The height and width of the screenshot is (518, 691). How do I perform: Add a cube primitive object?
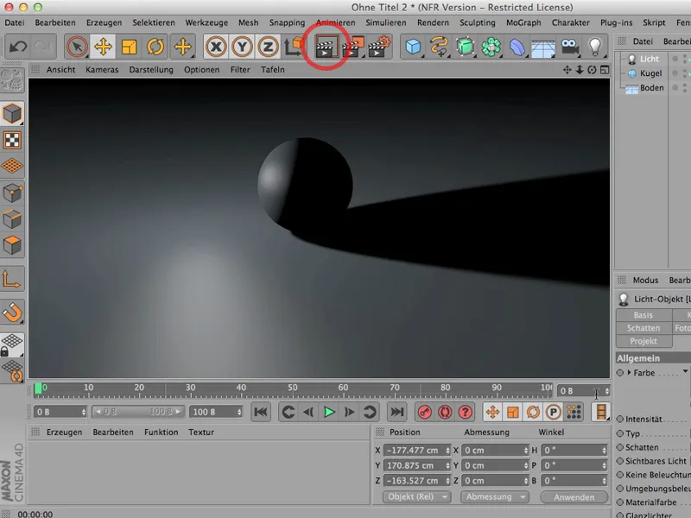(413, 47)
